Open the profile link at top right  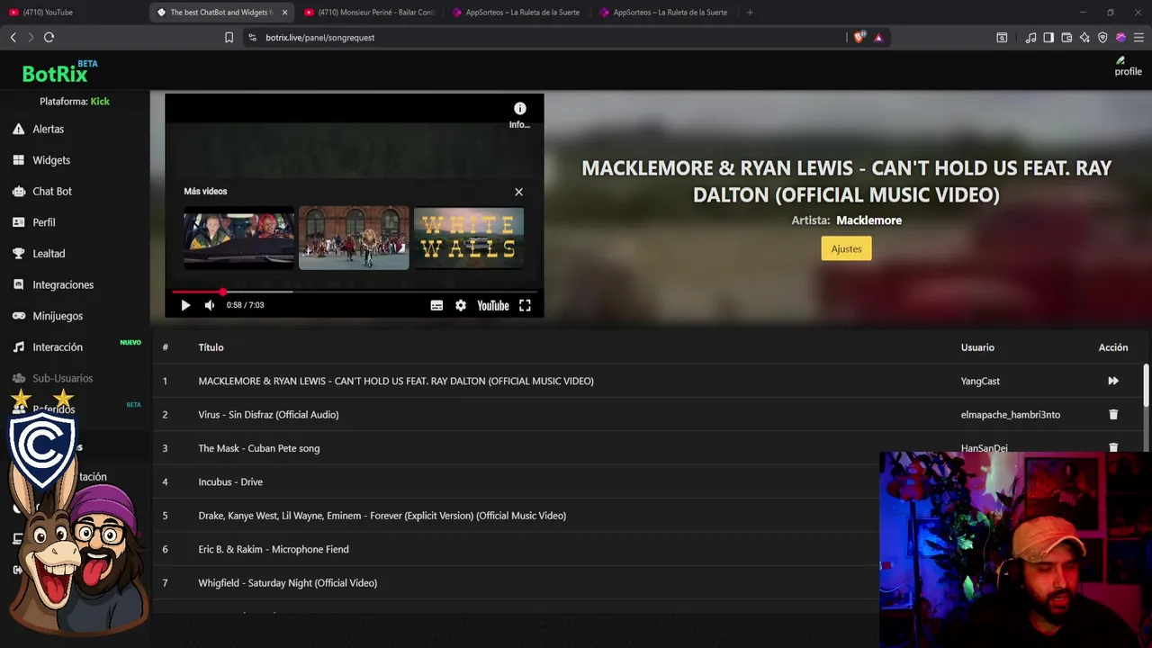[1128, 67]
